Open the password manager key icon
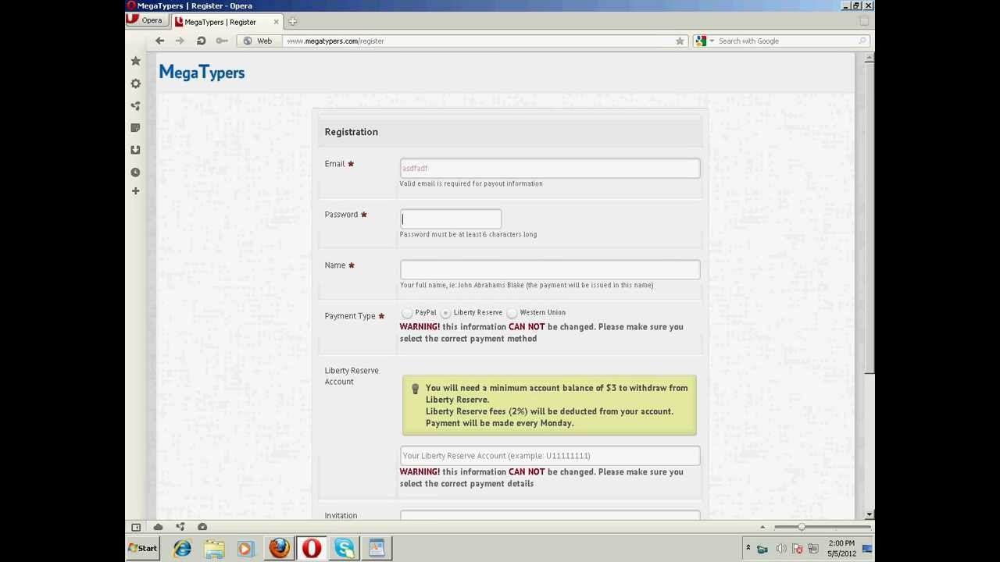The height and width of the screenshot is (562, 1000). click(221, 41)
